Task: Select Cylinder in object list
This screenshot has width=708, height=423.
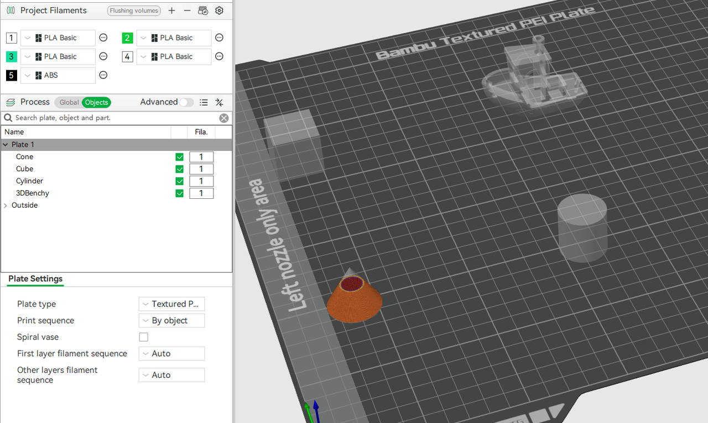Action: [x=29, y=181]
